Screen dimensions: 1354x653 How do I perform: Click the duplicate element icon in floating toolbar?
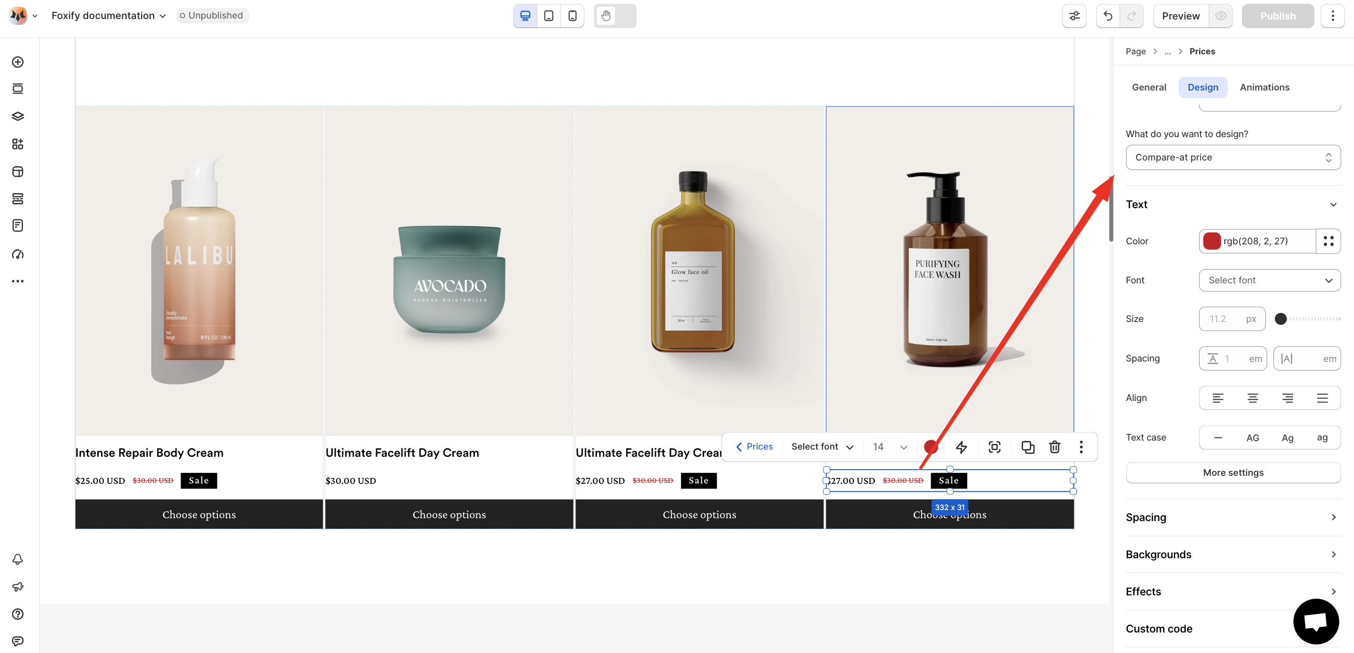[1027, 447]
